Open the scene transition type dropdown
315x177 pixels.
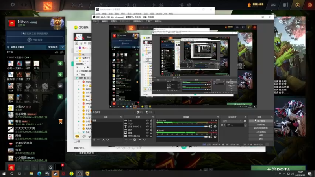[x=232, y=121]
